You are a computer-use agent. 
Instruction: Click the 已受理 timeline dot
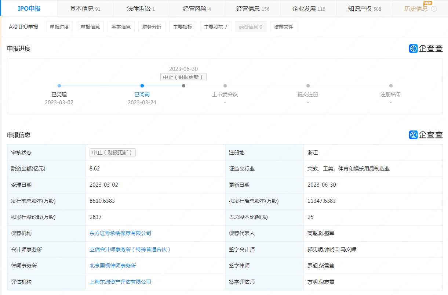[59, 86]
